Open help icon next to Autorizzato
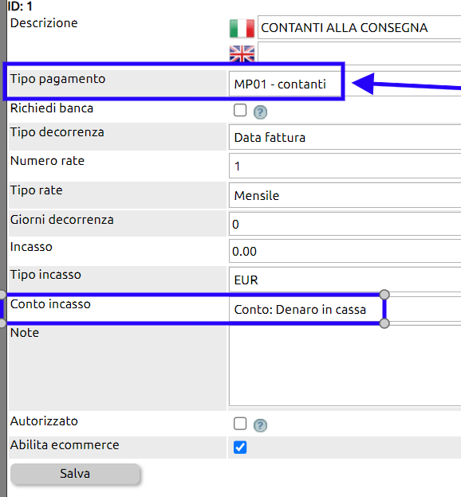This screenshot has height=497, width=461. (x=260, y=425)
